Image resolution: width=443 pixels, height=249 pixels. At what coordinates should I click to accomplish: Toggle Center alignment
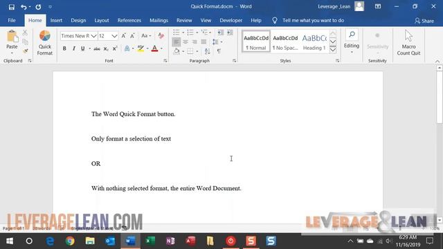click(186, 41)
